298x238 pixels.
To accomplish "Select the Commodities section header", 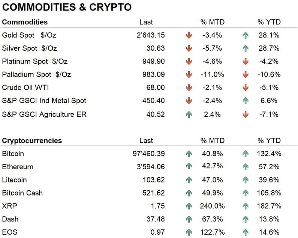I will tap(25, 22).
